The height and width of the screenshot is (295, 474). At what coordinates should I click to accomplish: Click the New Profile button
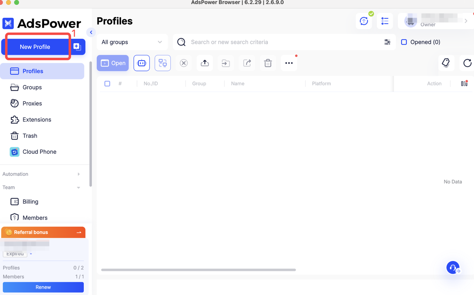point(35,47)
